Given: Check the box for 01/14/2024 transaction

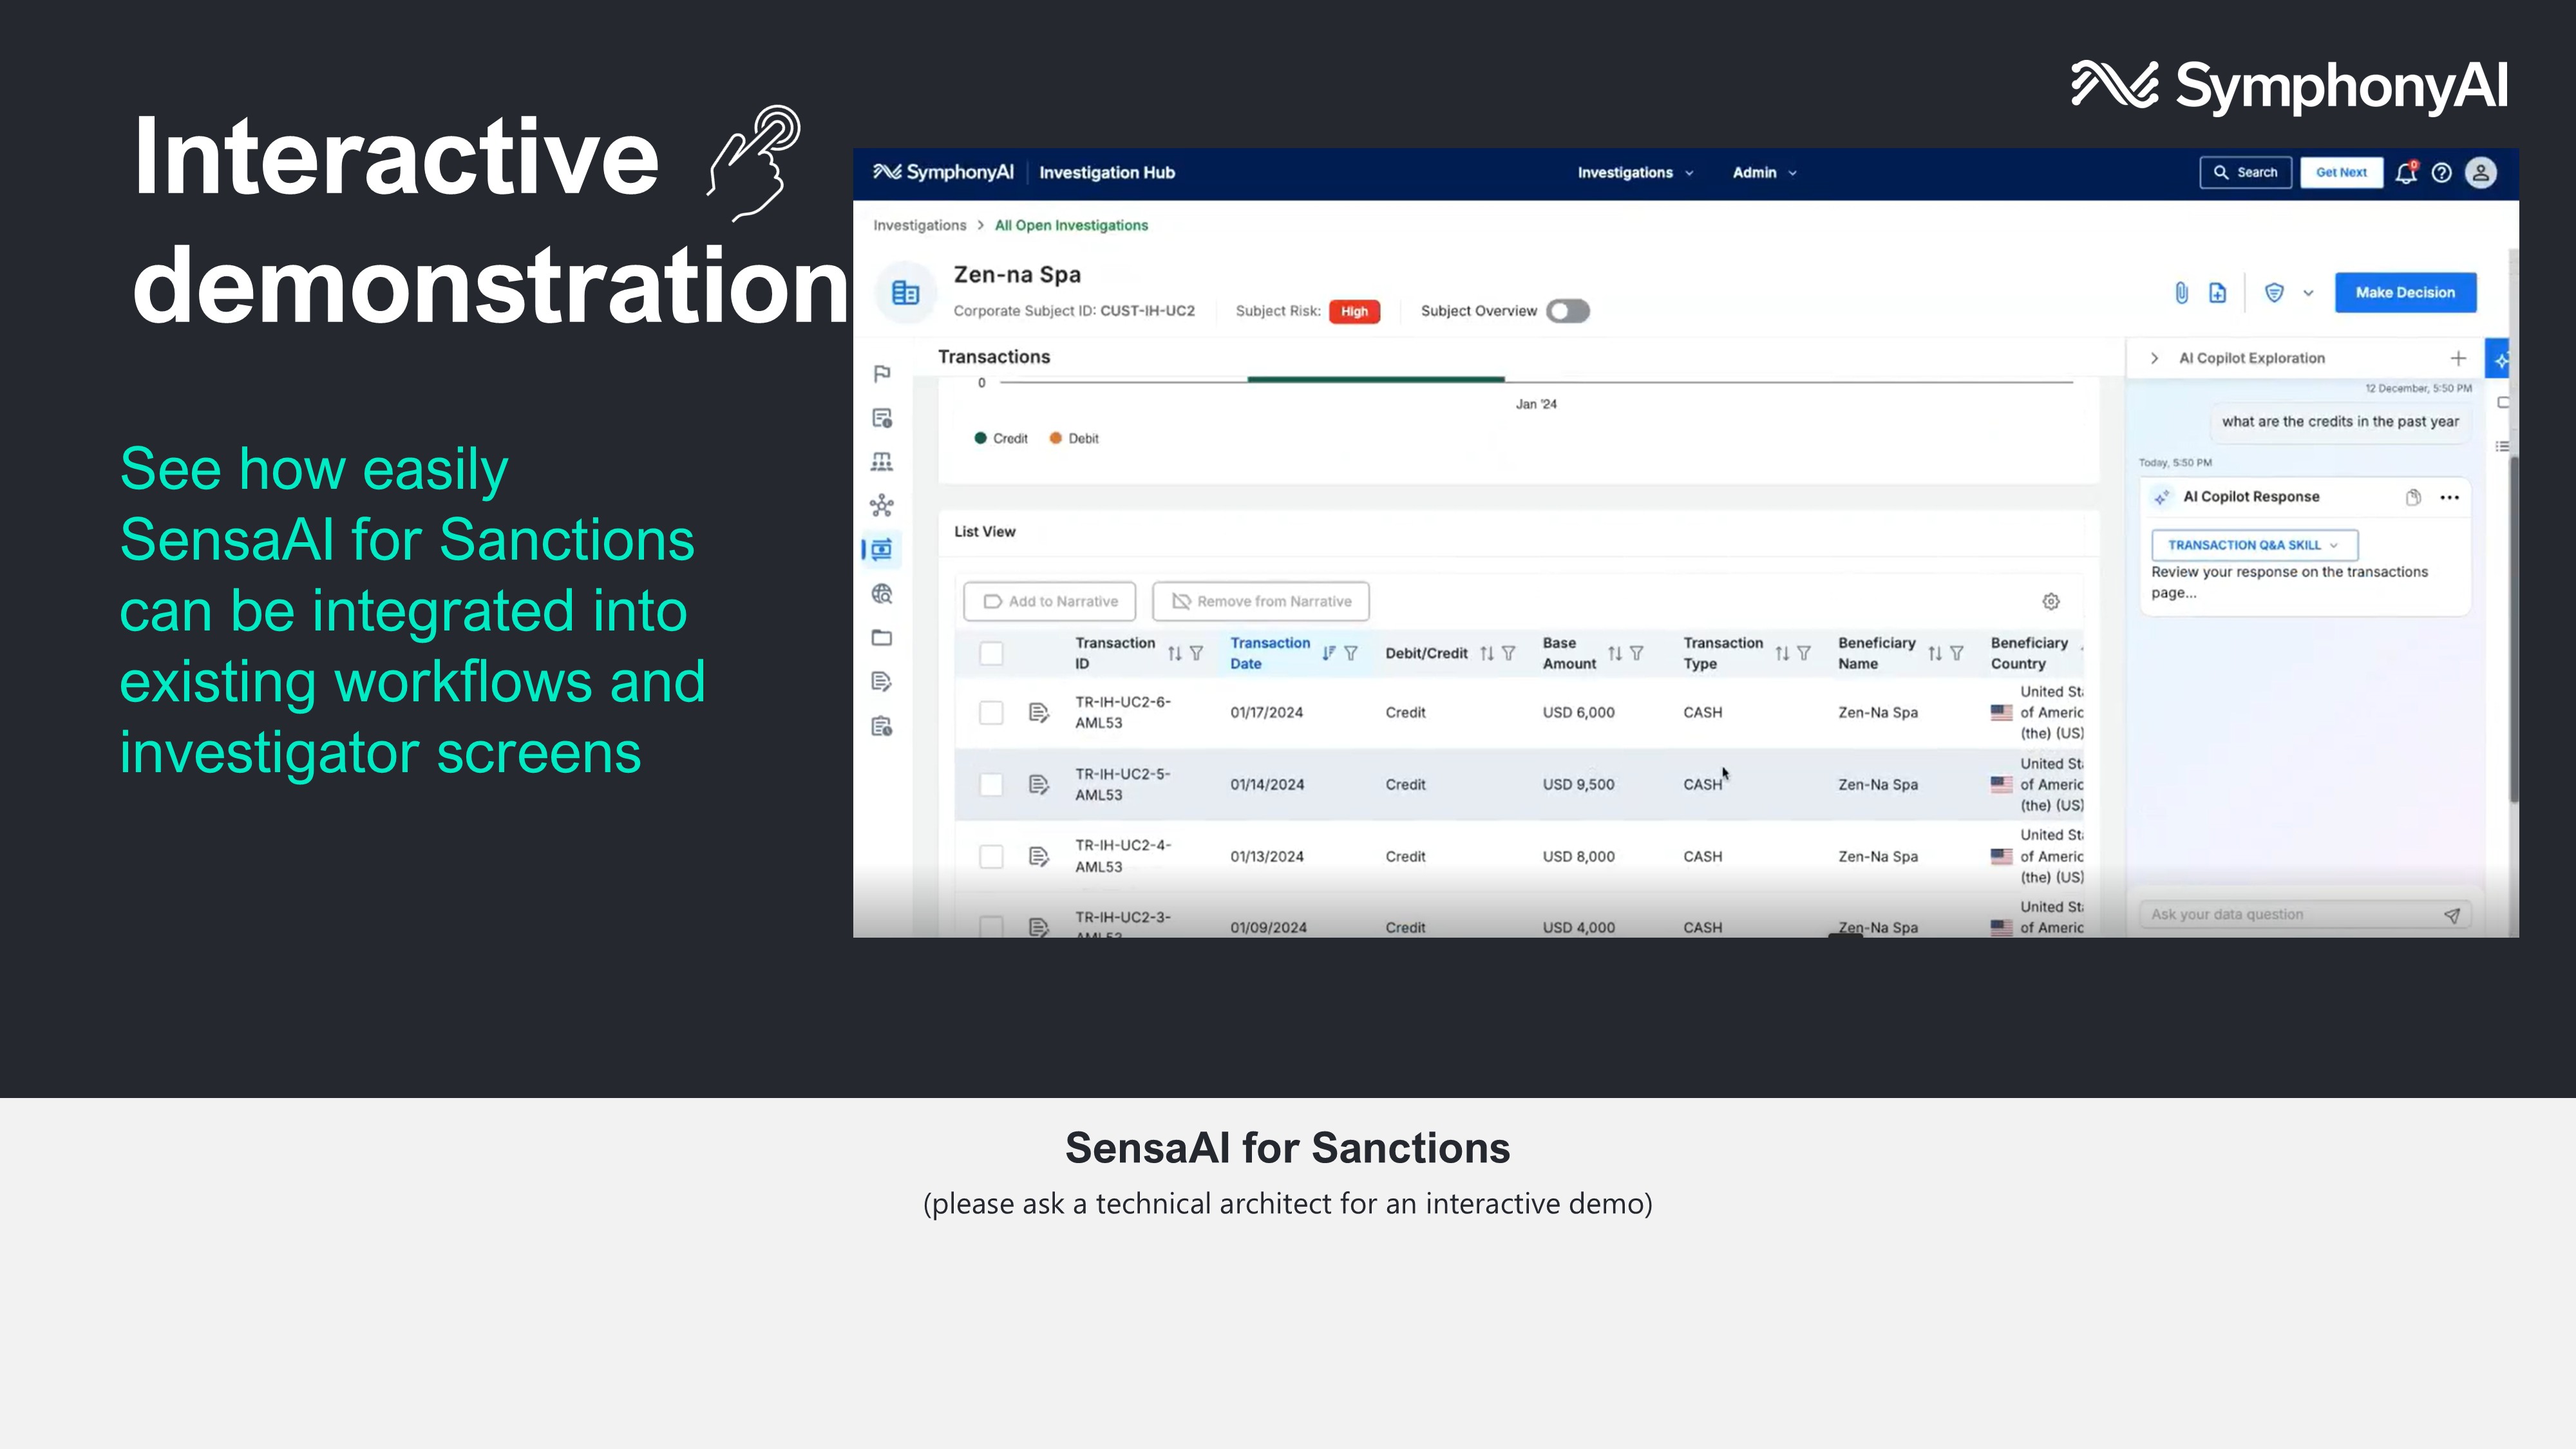Looking at the screenshot, I should pos(991,785).
